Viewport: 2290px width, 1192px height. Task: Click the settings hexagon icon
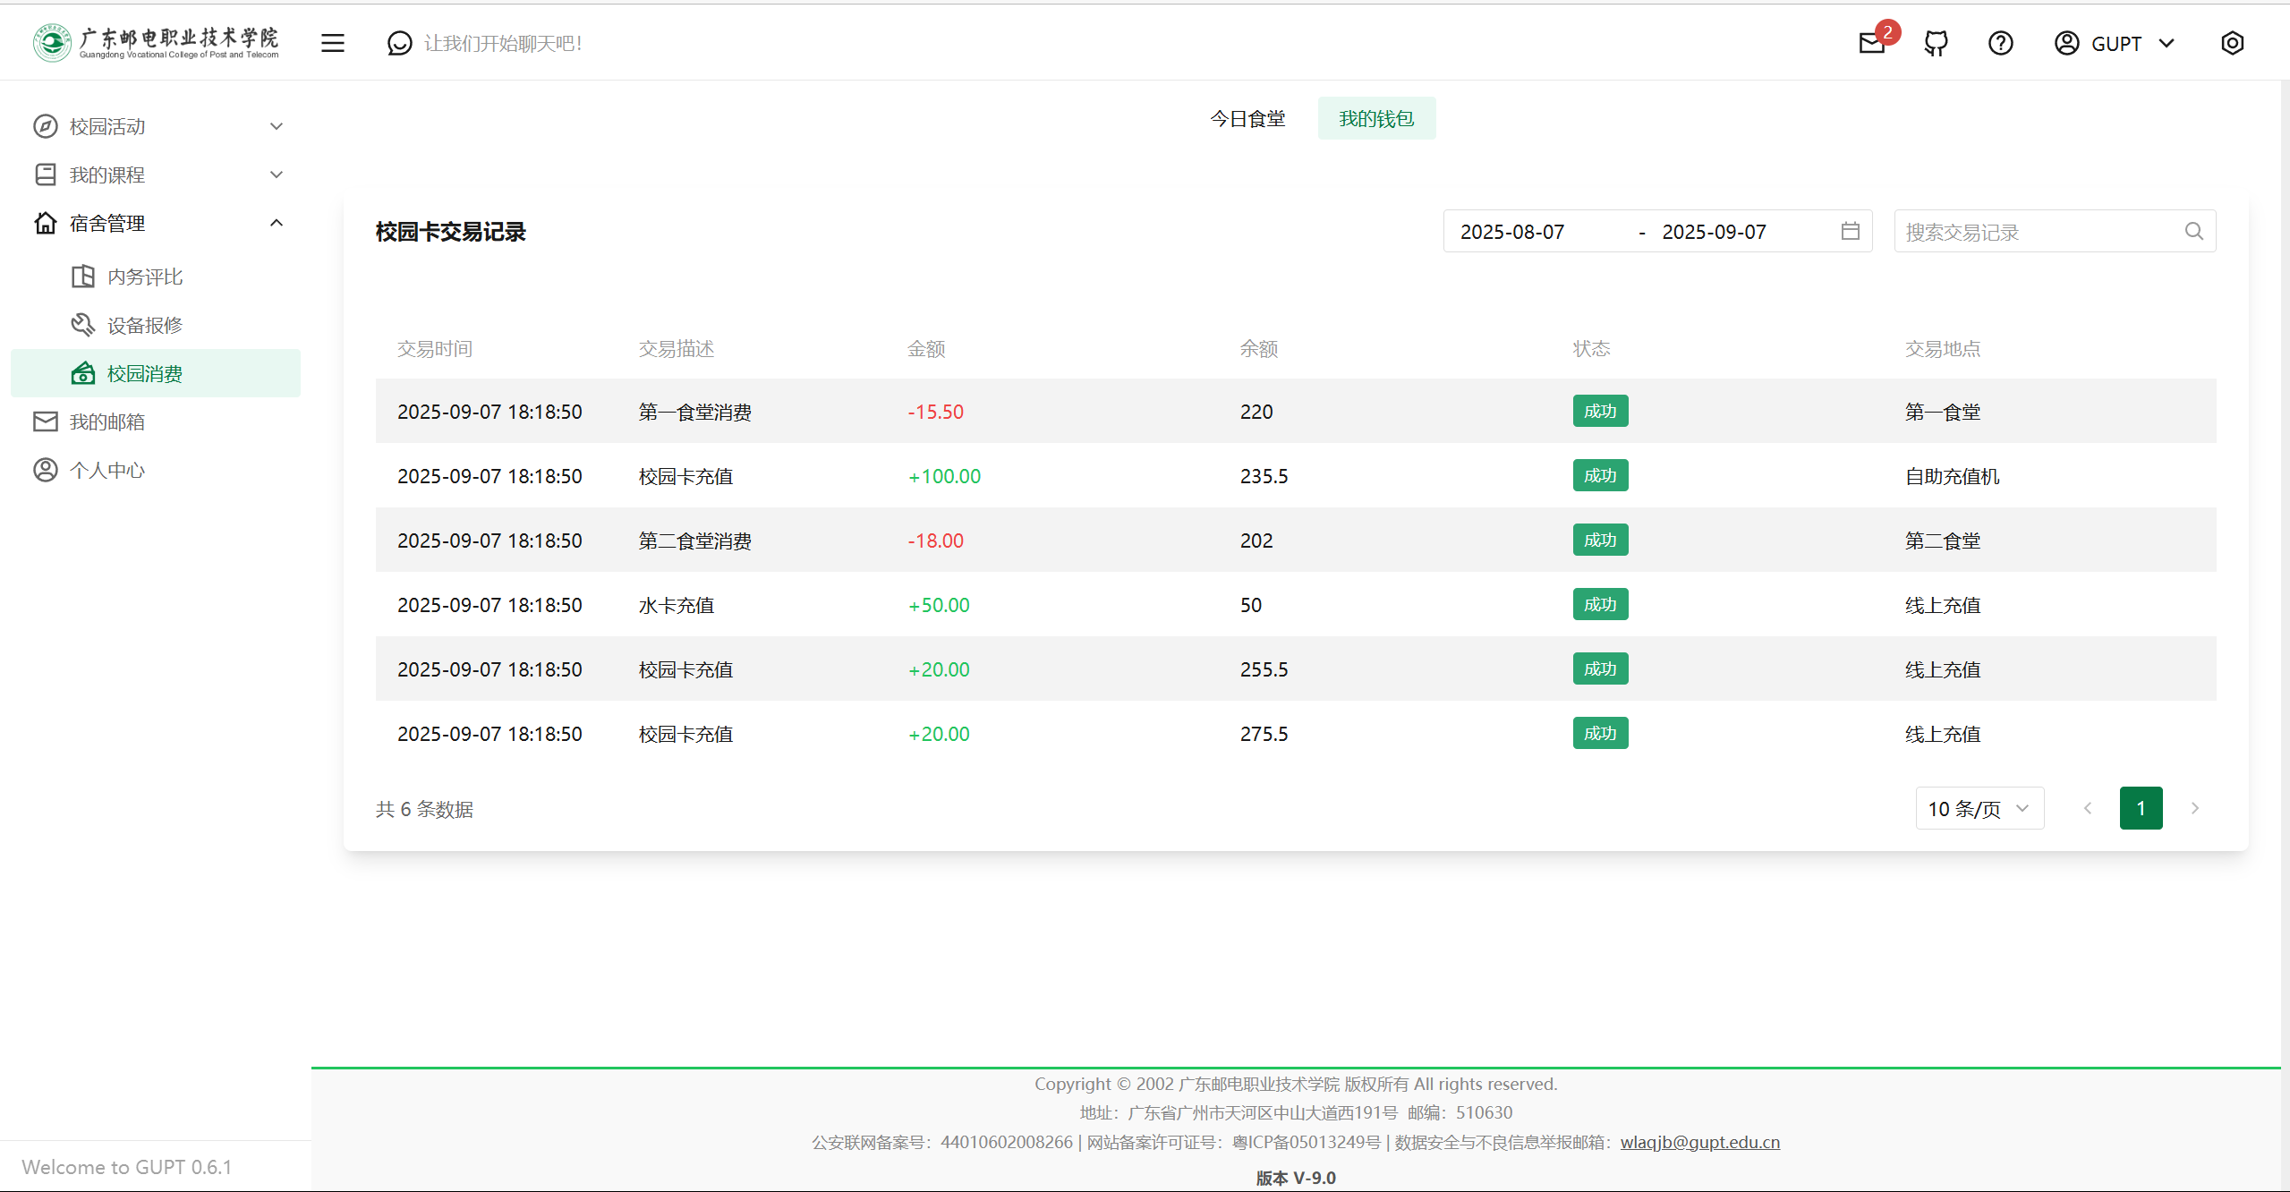pyautogui.click(x=2232, y=43)
